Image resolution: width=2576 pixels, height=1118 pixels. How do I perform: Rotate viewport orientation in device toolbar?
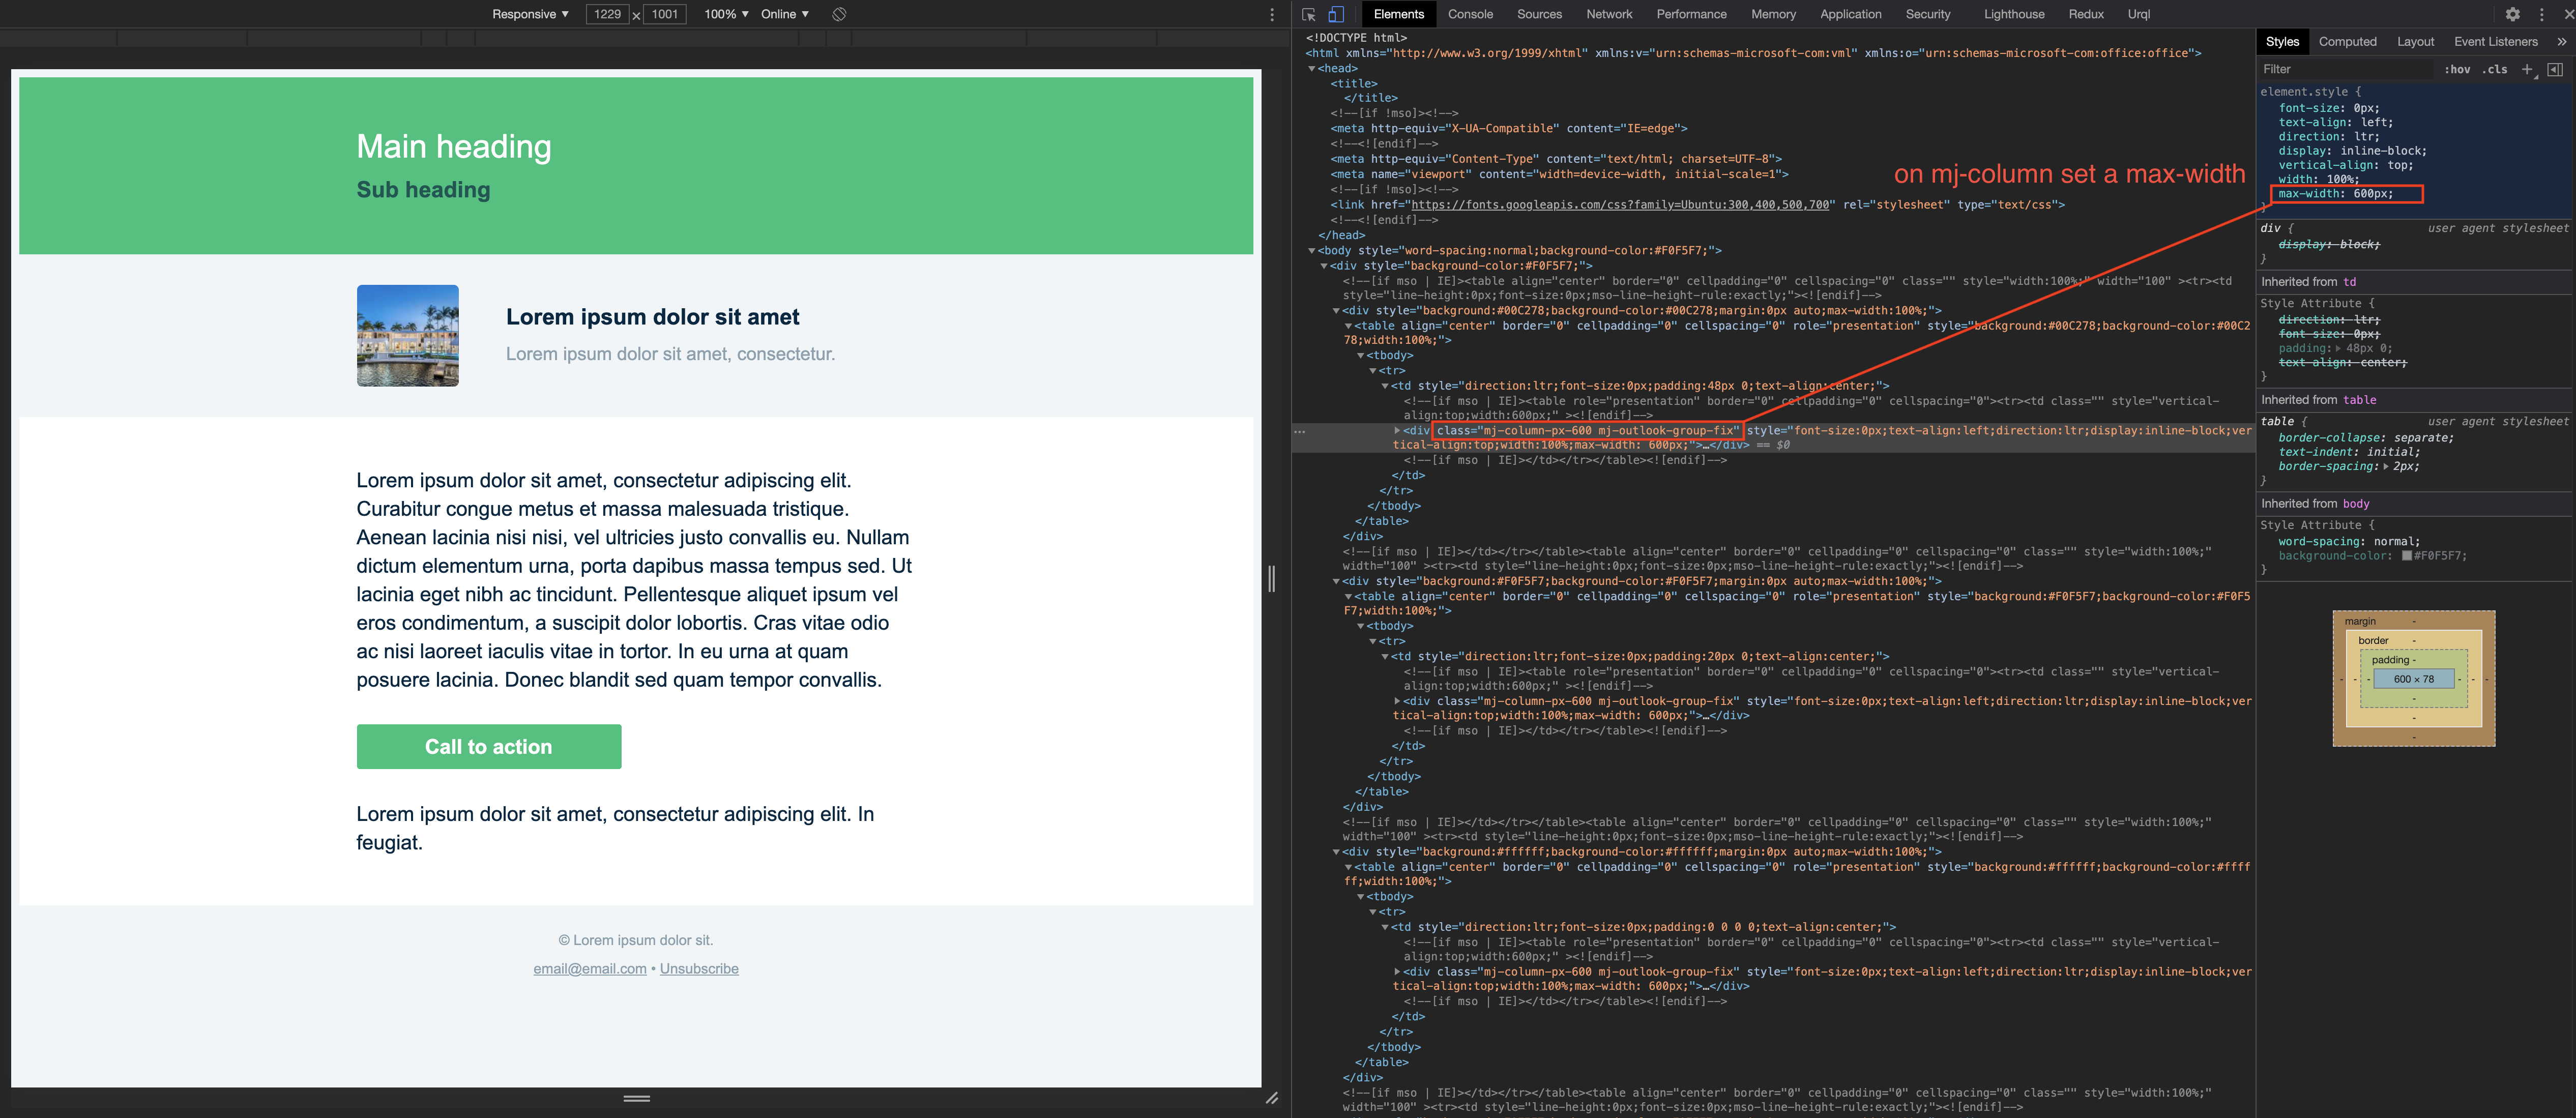838,14
